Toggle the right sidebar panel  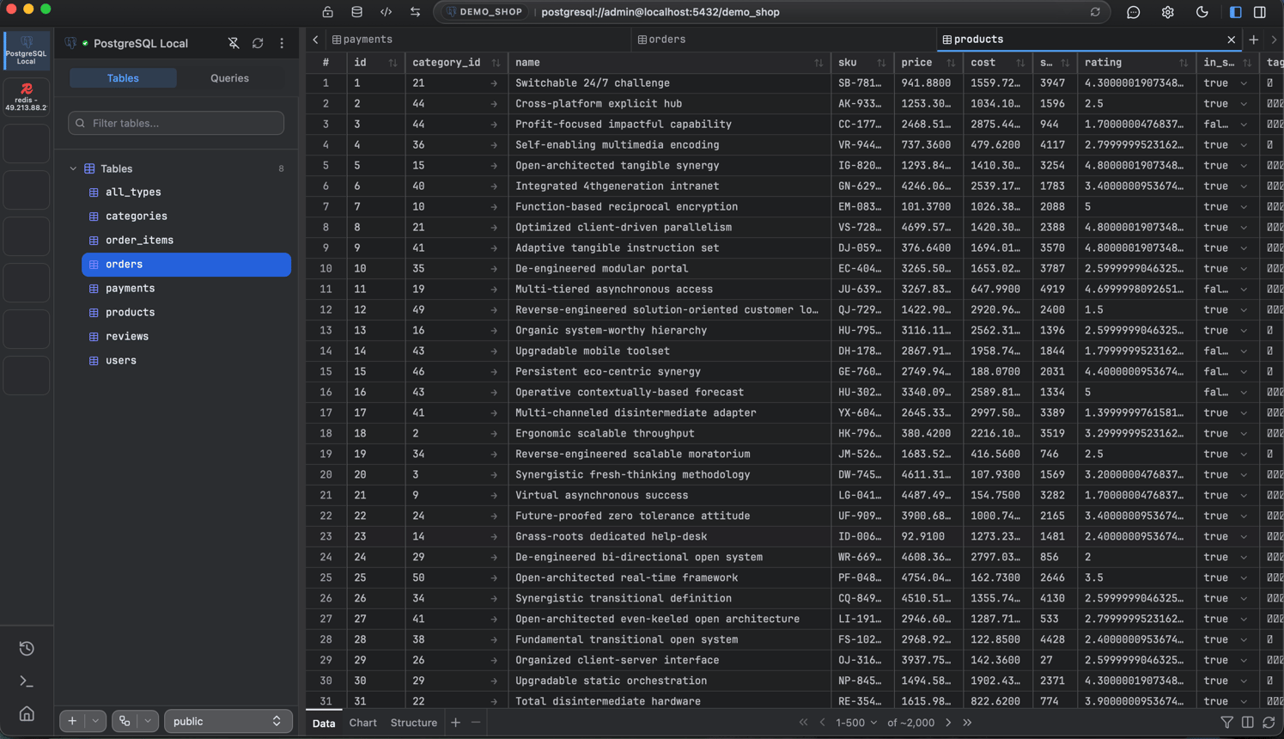click(1260, 12)
